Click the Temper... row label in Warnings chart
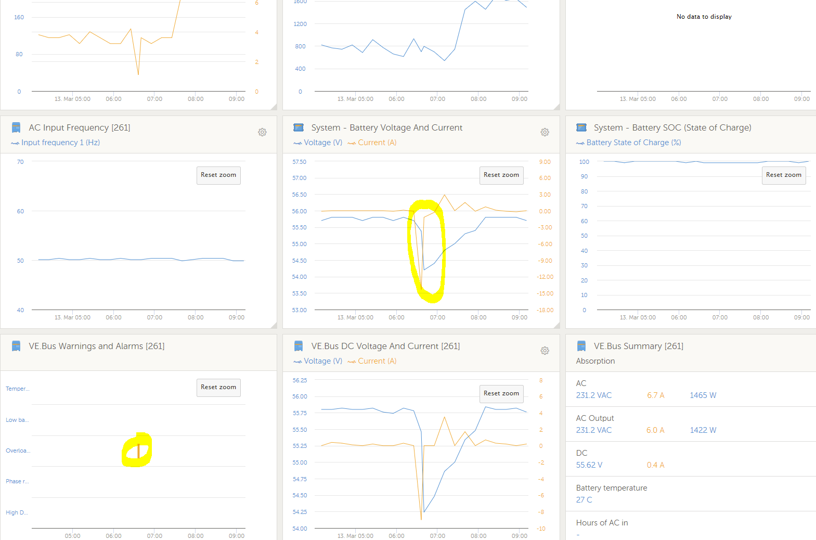 [17, 389]
